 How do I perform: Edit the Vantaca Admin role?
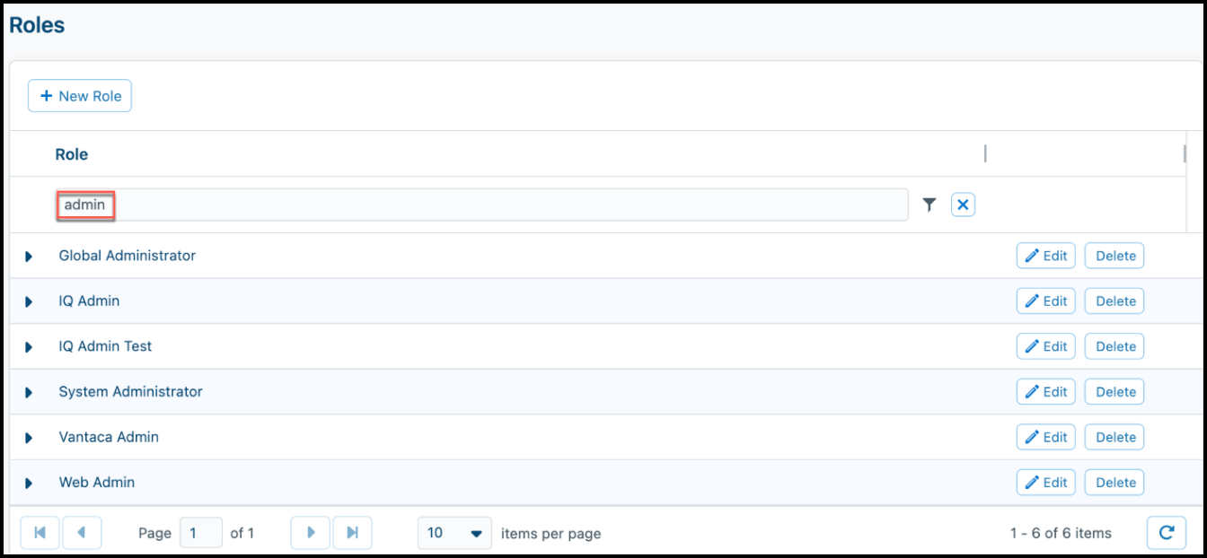[x=1045, y=437]
